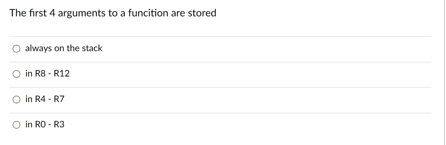Viewport: 446px width, 145px height.
Task: Click the word "first" in the question
Action: [x=38, y=13]
